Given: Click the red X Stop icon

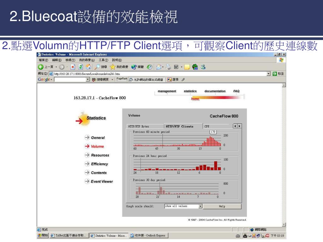Looking at the screenshot, I should [x=73, y=67].
